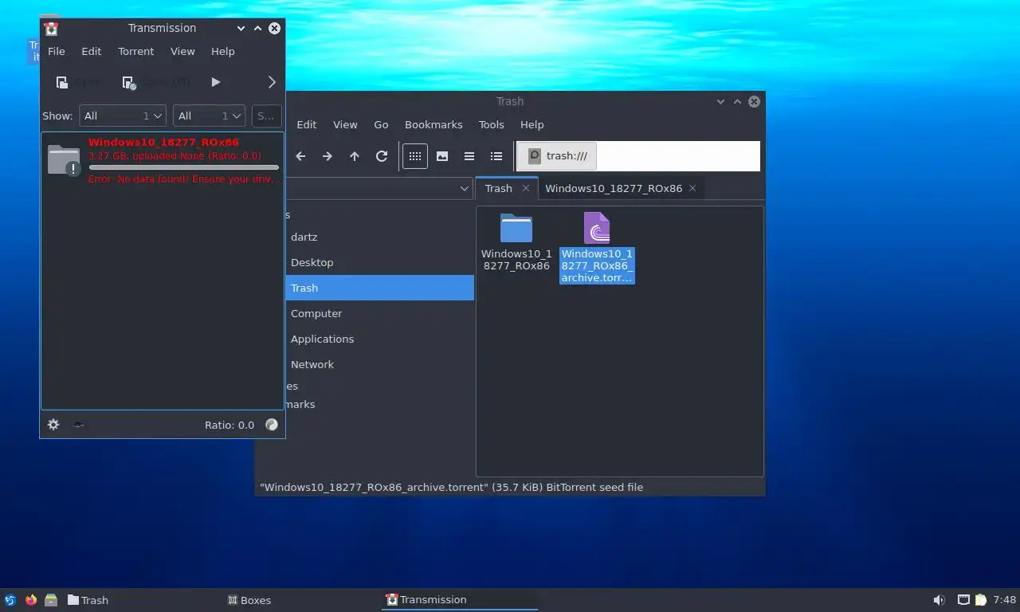Open the Transmission options gear icon
Screen dimensions: 1020x612
[53, 425]
